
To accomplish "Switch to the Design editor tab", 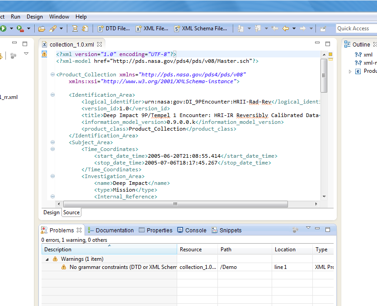I will (x=52, y=212).
